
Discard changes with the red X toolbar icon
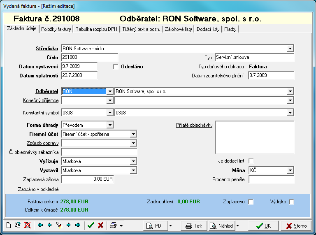click(x=100, y=225)
